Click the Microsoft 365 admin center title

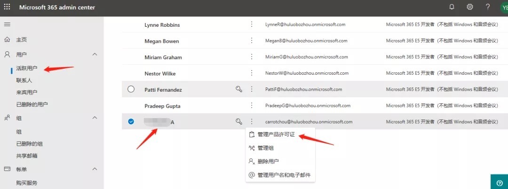tap(57, 8)
